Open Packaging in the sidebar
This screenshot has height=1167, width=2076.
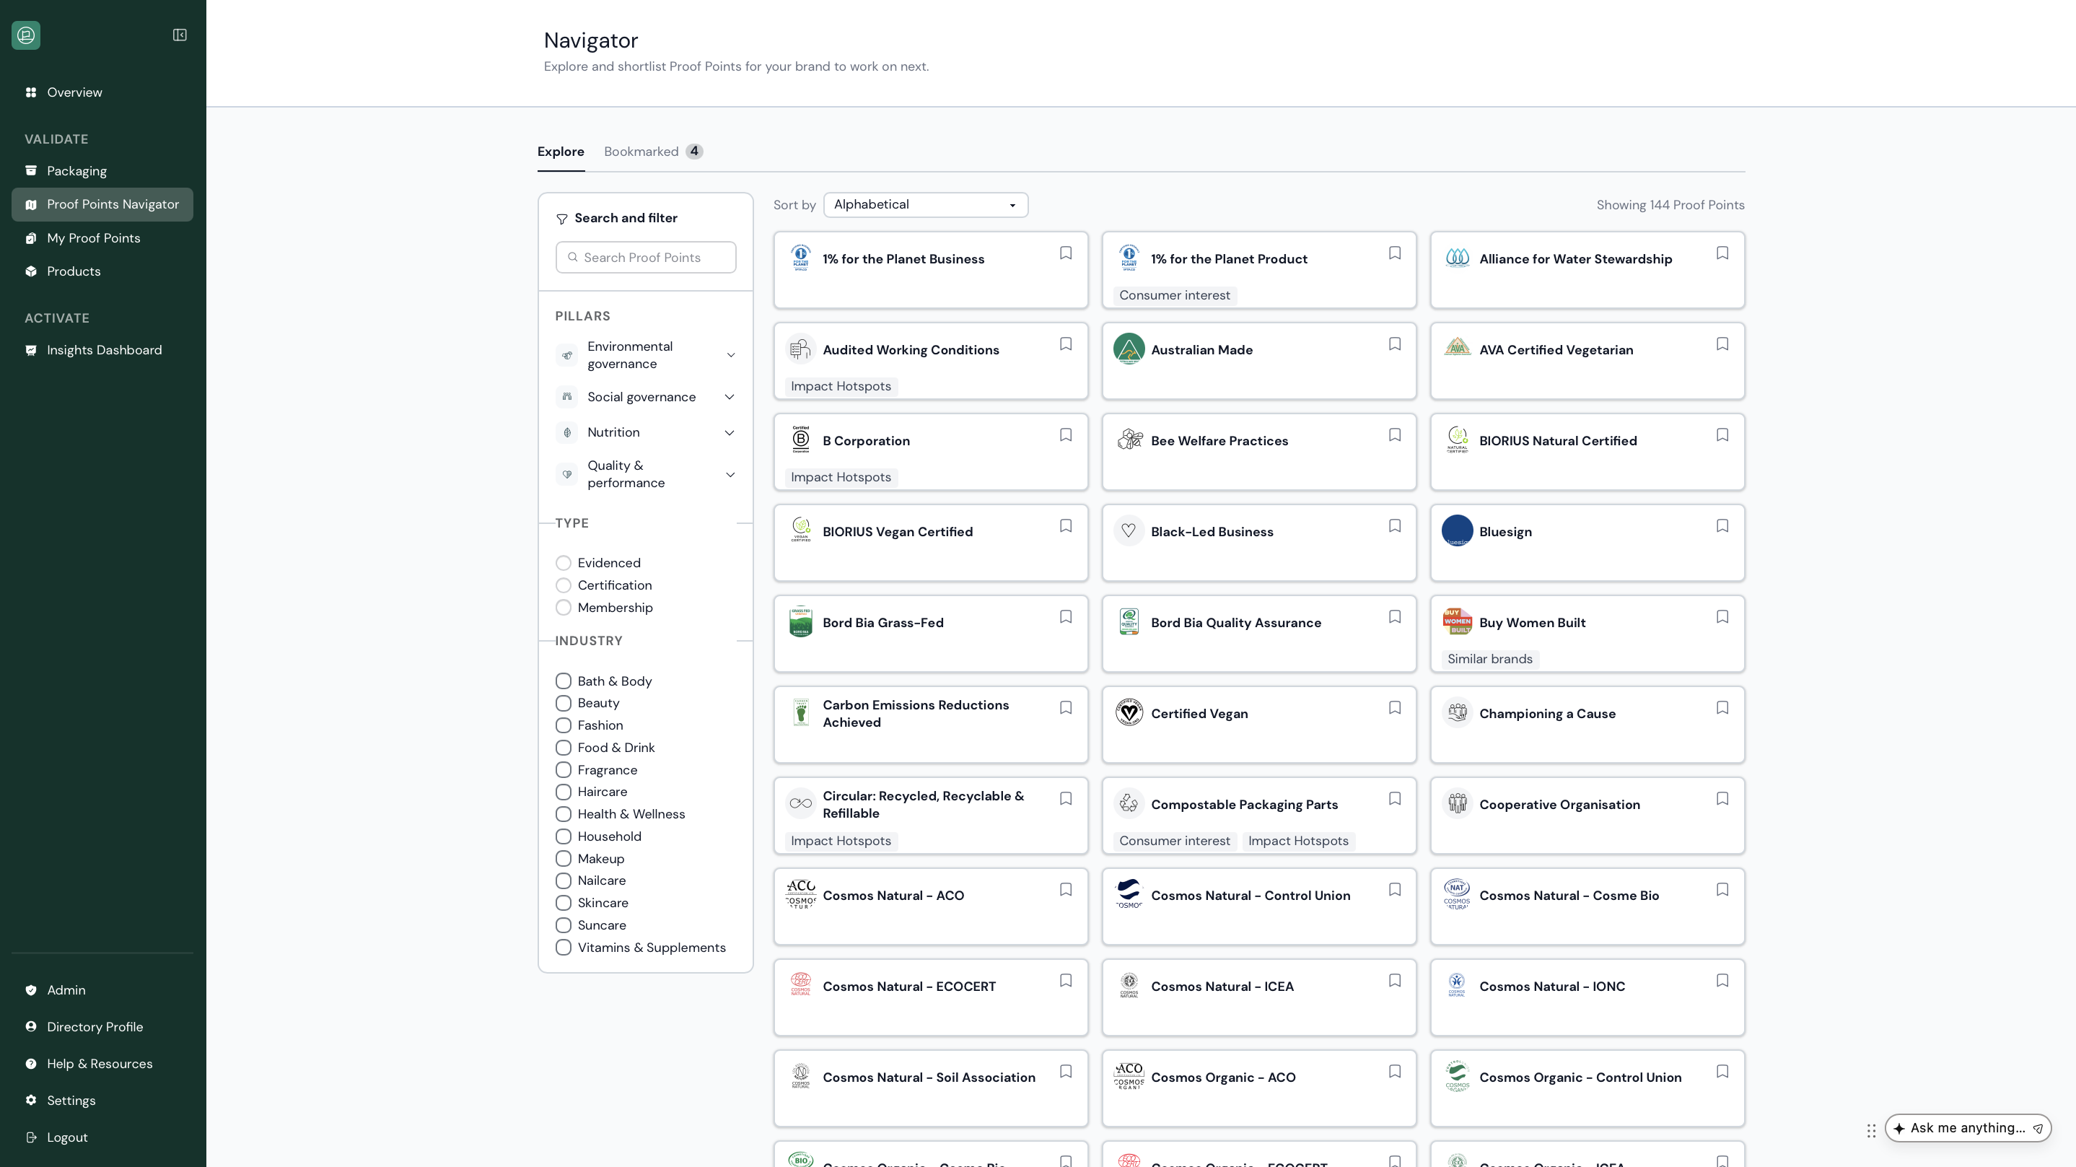pos(102,171)
